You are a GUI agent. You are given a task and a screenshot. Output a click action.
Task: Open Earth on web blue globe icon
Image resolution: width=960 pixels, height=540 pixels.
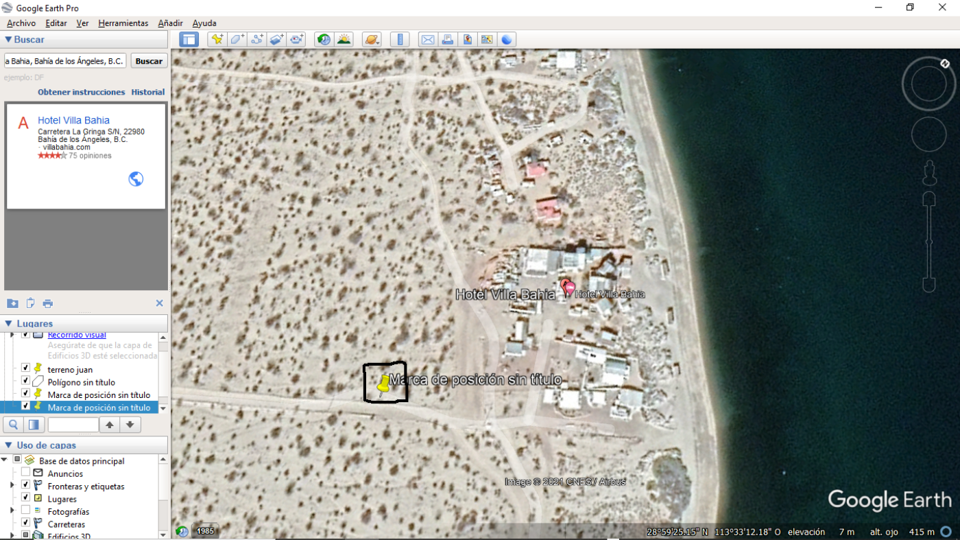point(507,39)
